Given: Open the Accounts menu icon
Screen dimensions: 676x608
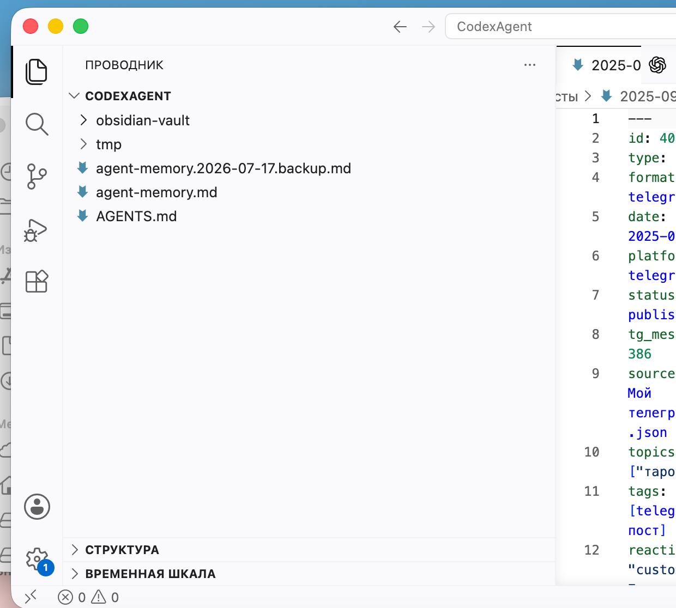Looking at the screenshot, I should (37, 507).
